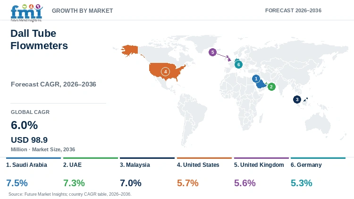Viewport: 354px width, 199px height.
Task: Click the 'GROWTH BY MARKET' heading
Action: [83, 10]
